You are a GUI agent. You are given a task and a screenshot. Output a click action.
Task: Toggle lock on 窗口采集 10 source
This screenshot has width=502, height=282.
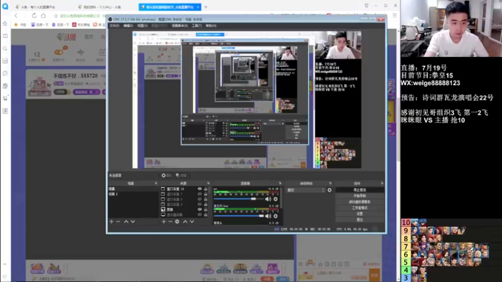click(206, 189)
